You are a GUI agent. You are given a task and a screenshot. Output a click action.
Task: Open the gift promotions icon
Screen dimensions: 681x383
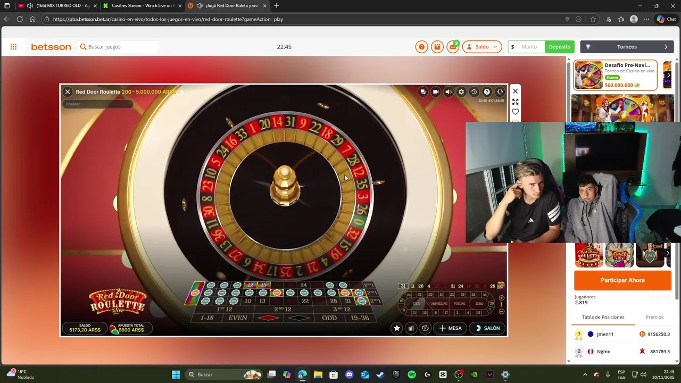pyautogui.click(x=437, y=47)
